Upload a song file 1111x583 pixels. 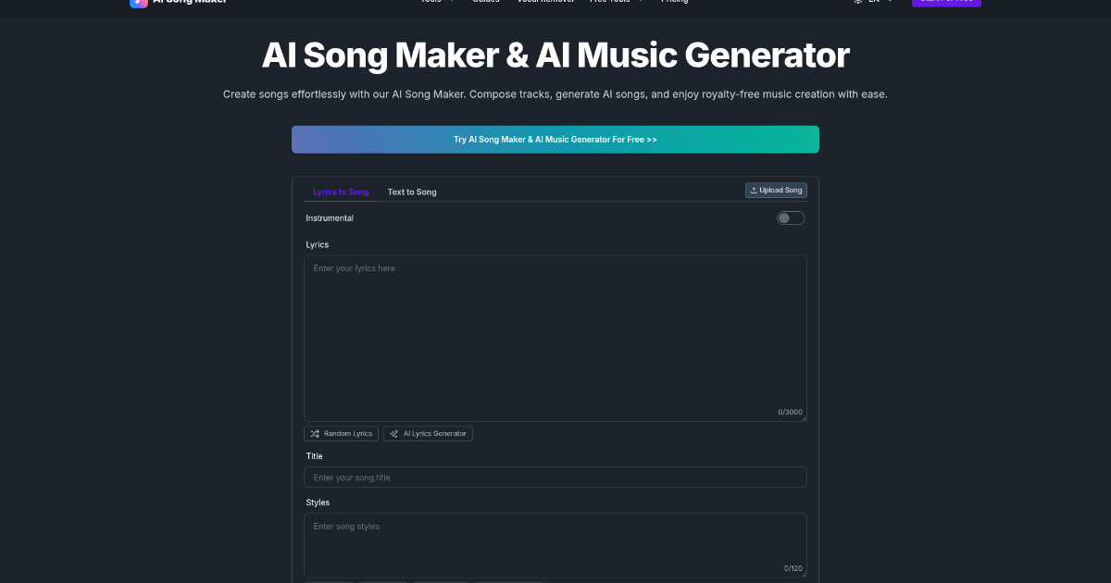point(776,190)
